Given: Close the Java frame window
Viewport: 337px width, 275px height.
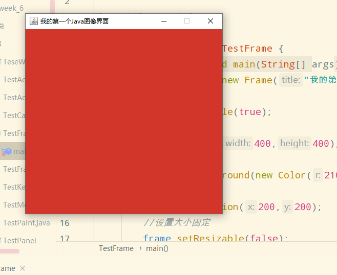Looking at the screenshot, I should [x=210, y=21].
